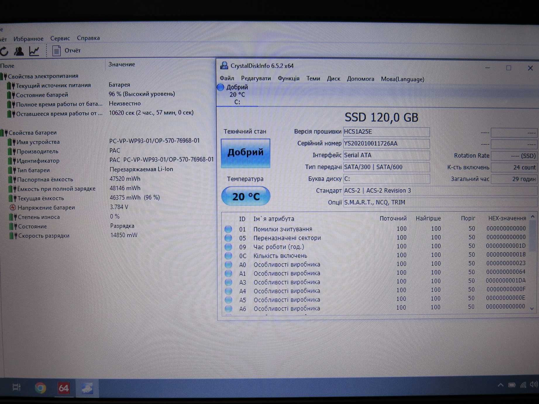The height and width of the screenshot is (404, 539).
Task: Click the 29 годин total hours field
Action: click(514, 179)
